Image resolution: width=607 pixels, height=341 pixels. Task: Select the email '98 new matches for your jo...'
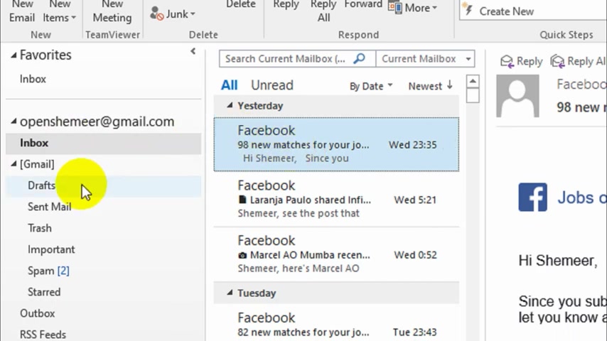336,144
